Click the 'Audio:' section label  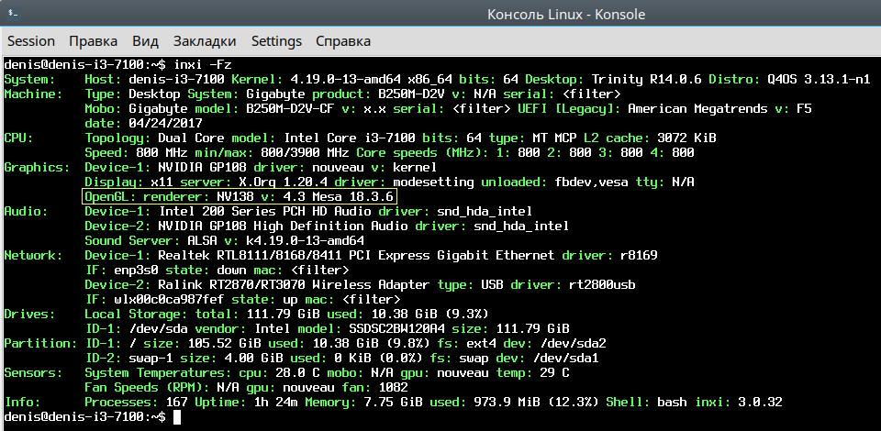tap(26, 211)
